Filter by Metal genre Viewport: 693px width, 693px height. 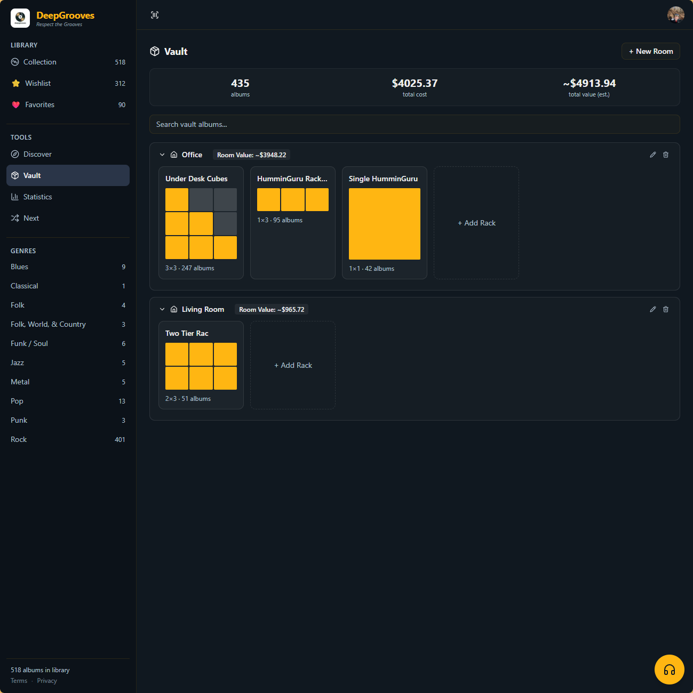tap(68, 382)
